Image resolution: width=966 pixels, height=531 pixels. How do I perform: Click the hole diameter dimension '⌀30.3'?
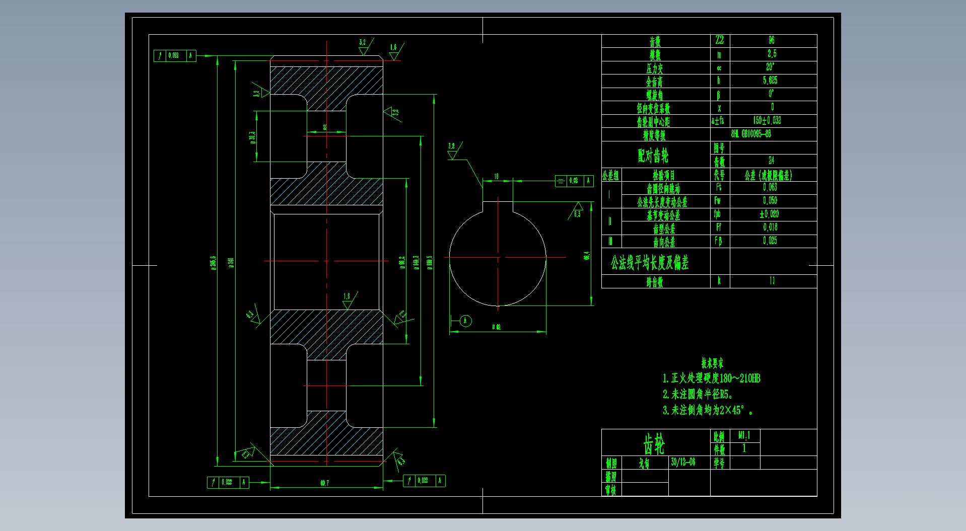tap(252, 137)
